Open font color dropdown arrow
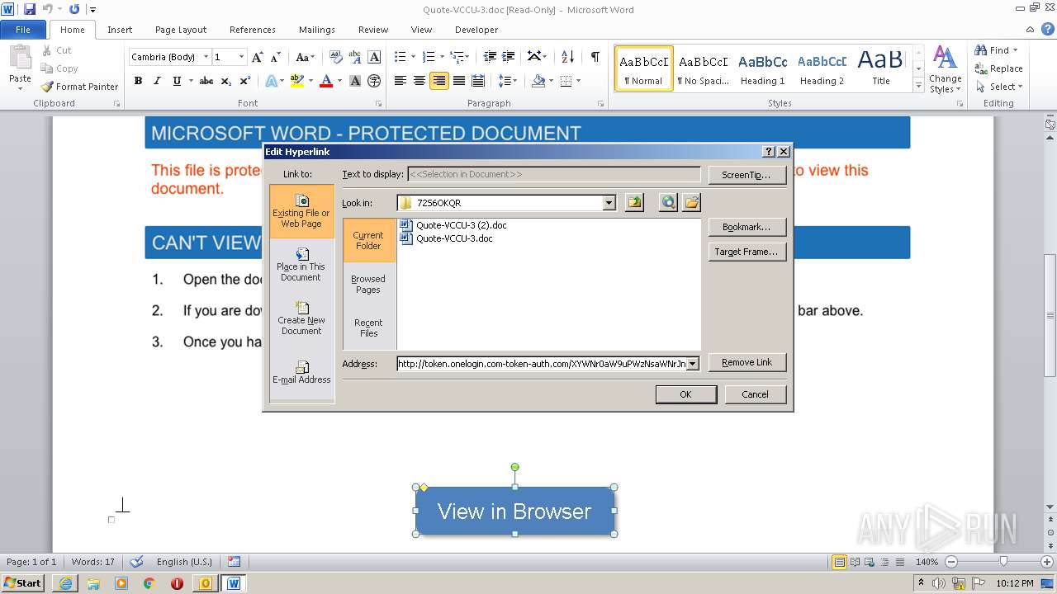1057x594 pixels. click(339, 81)
